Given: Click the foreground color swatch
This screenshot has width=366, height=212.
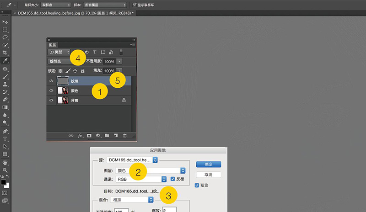Looking at the screenshot, I should tap(4, 183).
